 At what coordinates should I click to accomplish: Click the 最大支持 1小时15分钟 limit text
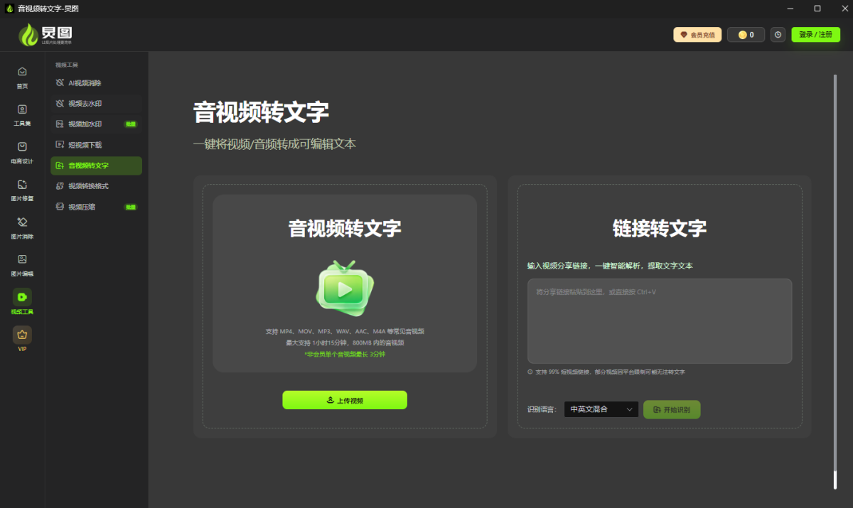tap(345, 342)
